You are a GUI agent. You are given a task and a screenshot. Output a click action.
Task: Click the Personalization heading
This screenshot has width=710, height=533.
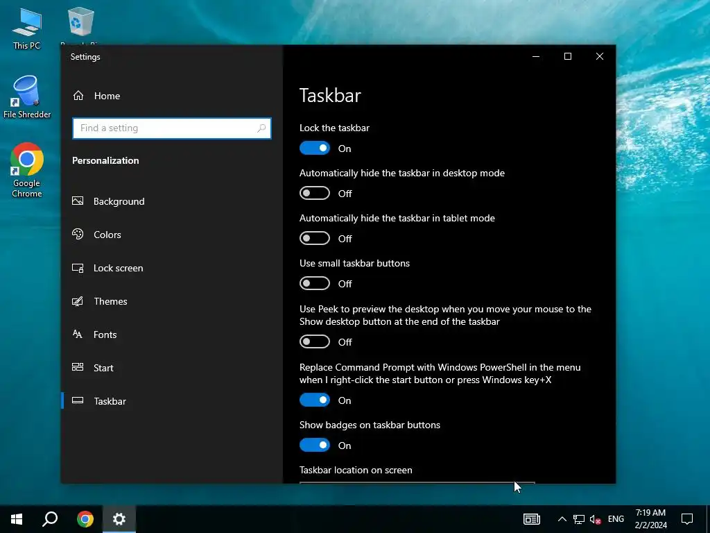tap(105, 160)
